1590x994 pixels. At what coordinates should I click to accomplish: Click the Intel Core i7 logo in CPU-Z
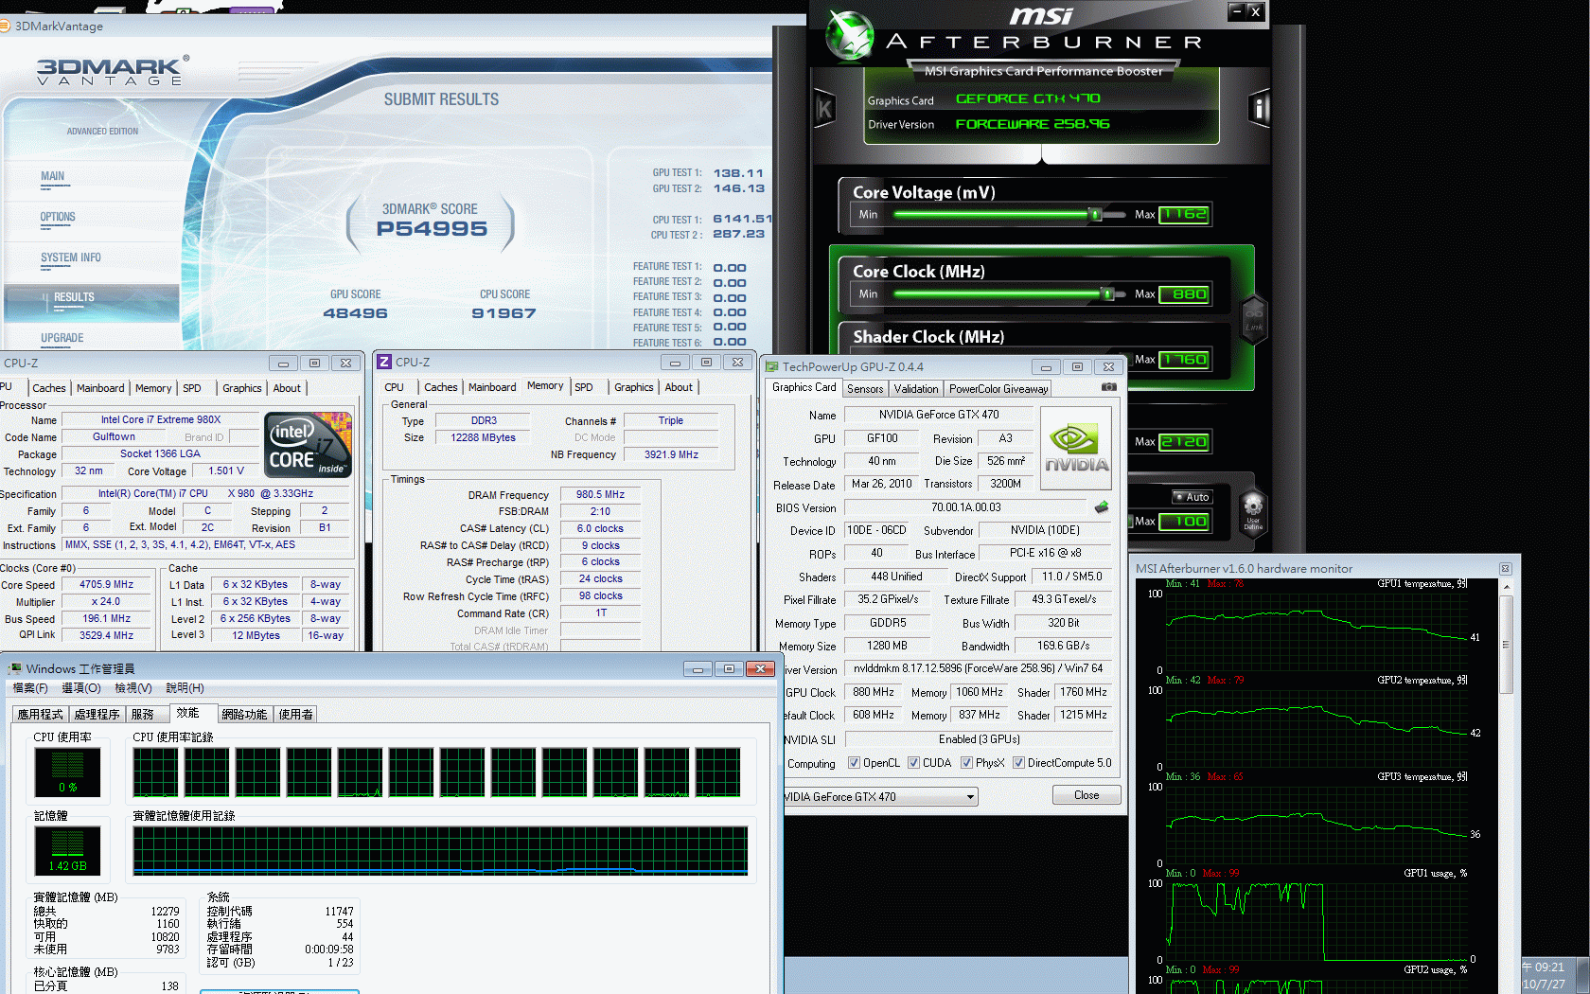[308, 445]
